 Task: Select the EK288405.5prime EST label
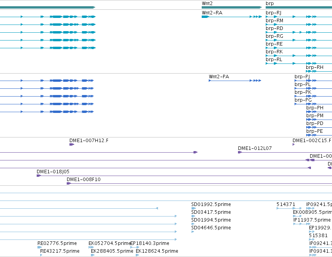pos(112,251)
